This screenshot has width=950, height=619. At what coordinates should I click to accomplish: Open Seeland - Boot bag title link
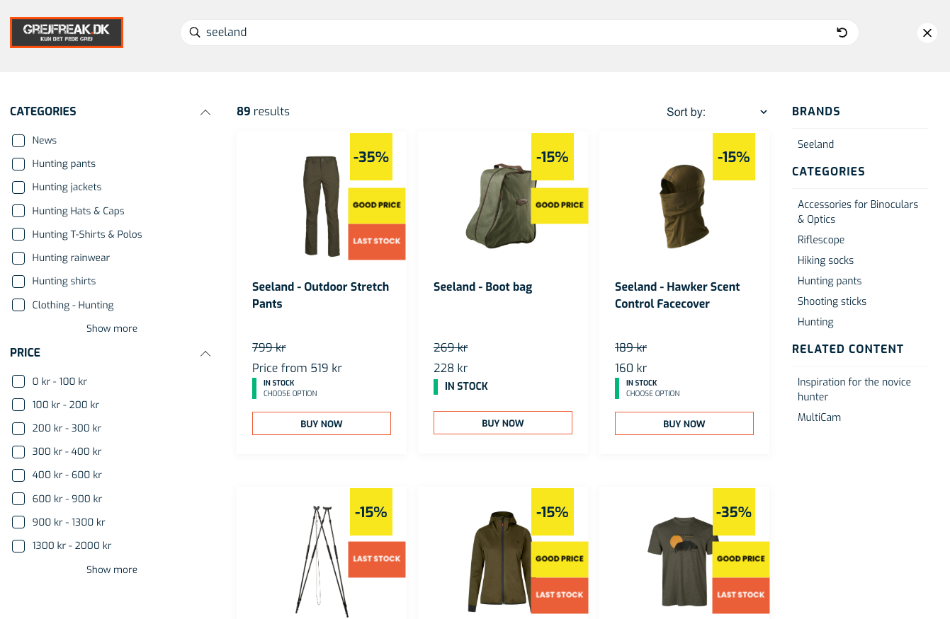(x=482, y=287)
